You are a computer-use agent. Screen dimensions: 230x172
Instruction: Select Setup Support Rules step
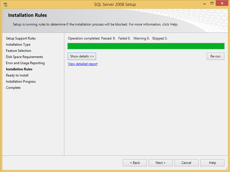pyautogui.click(x=21, y=38)
